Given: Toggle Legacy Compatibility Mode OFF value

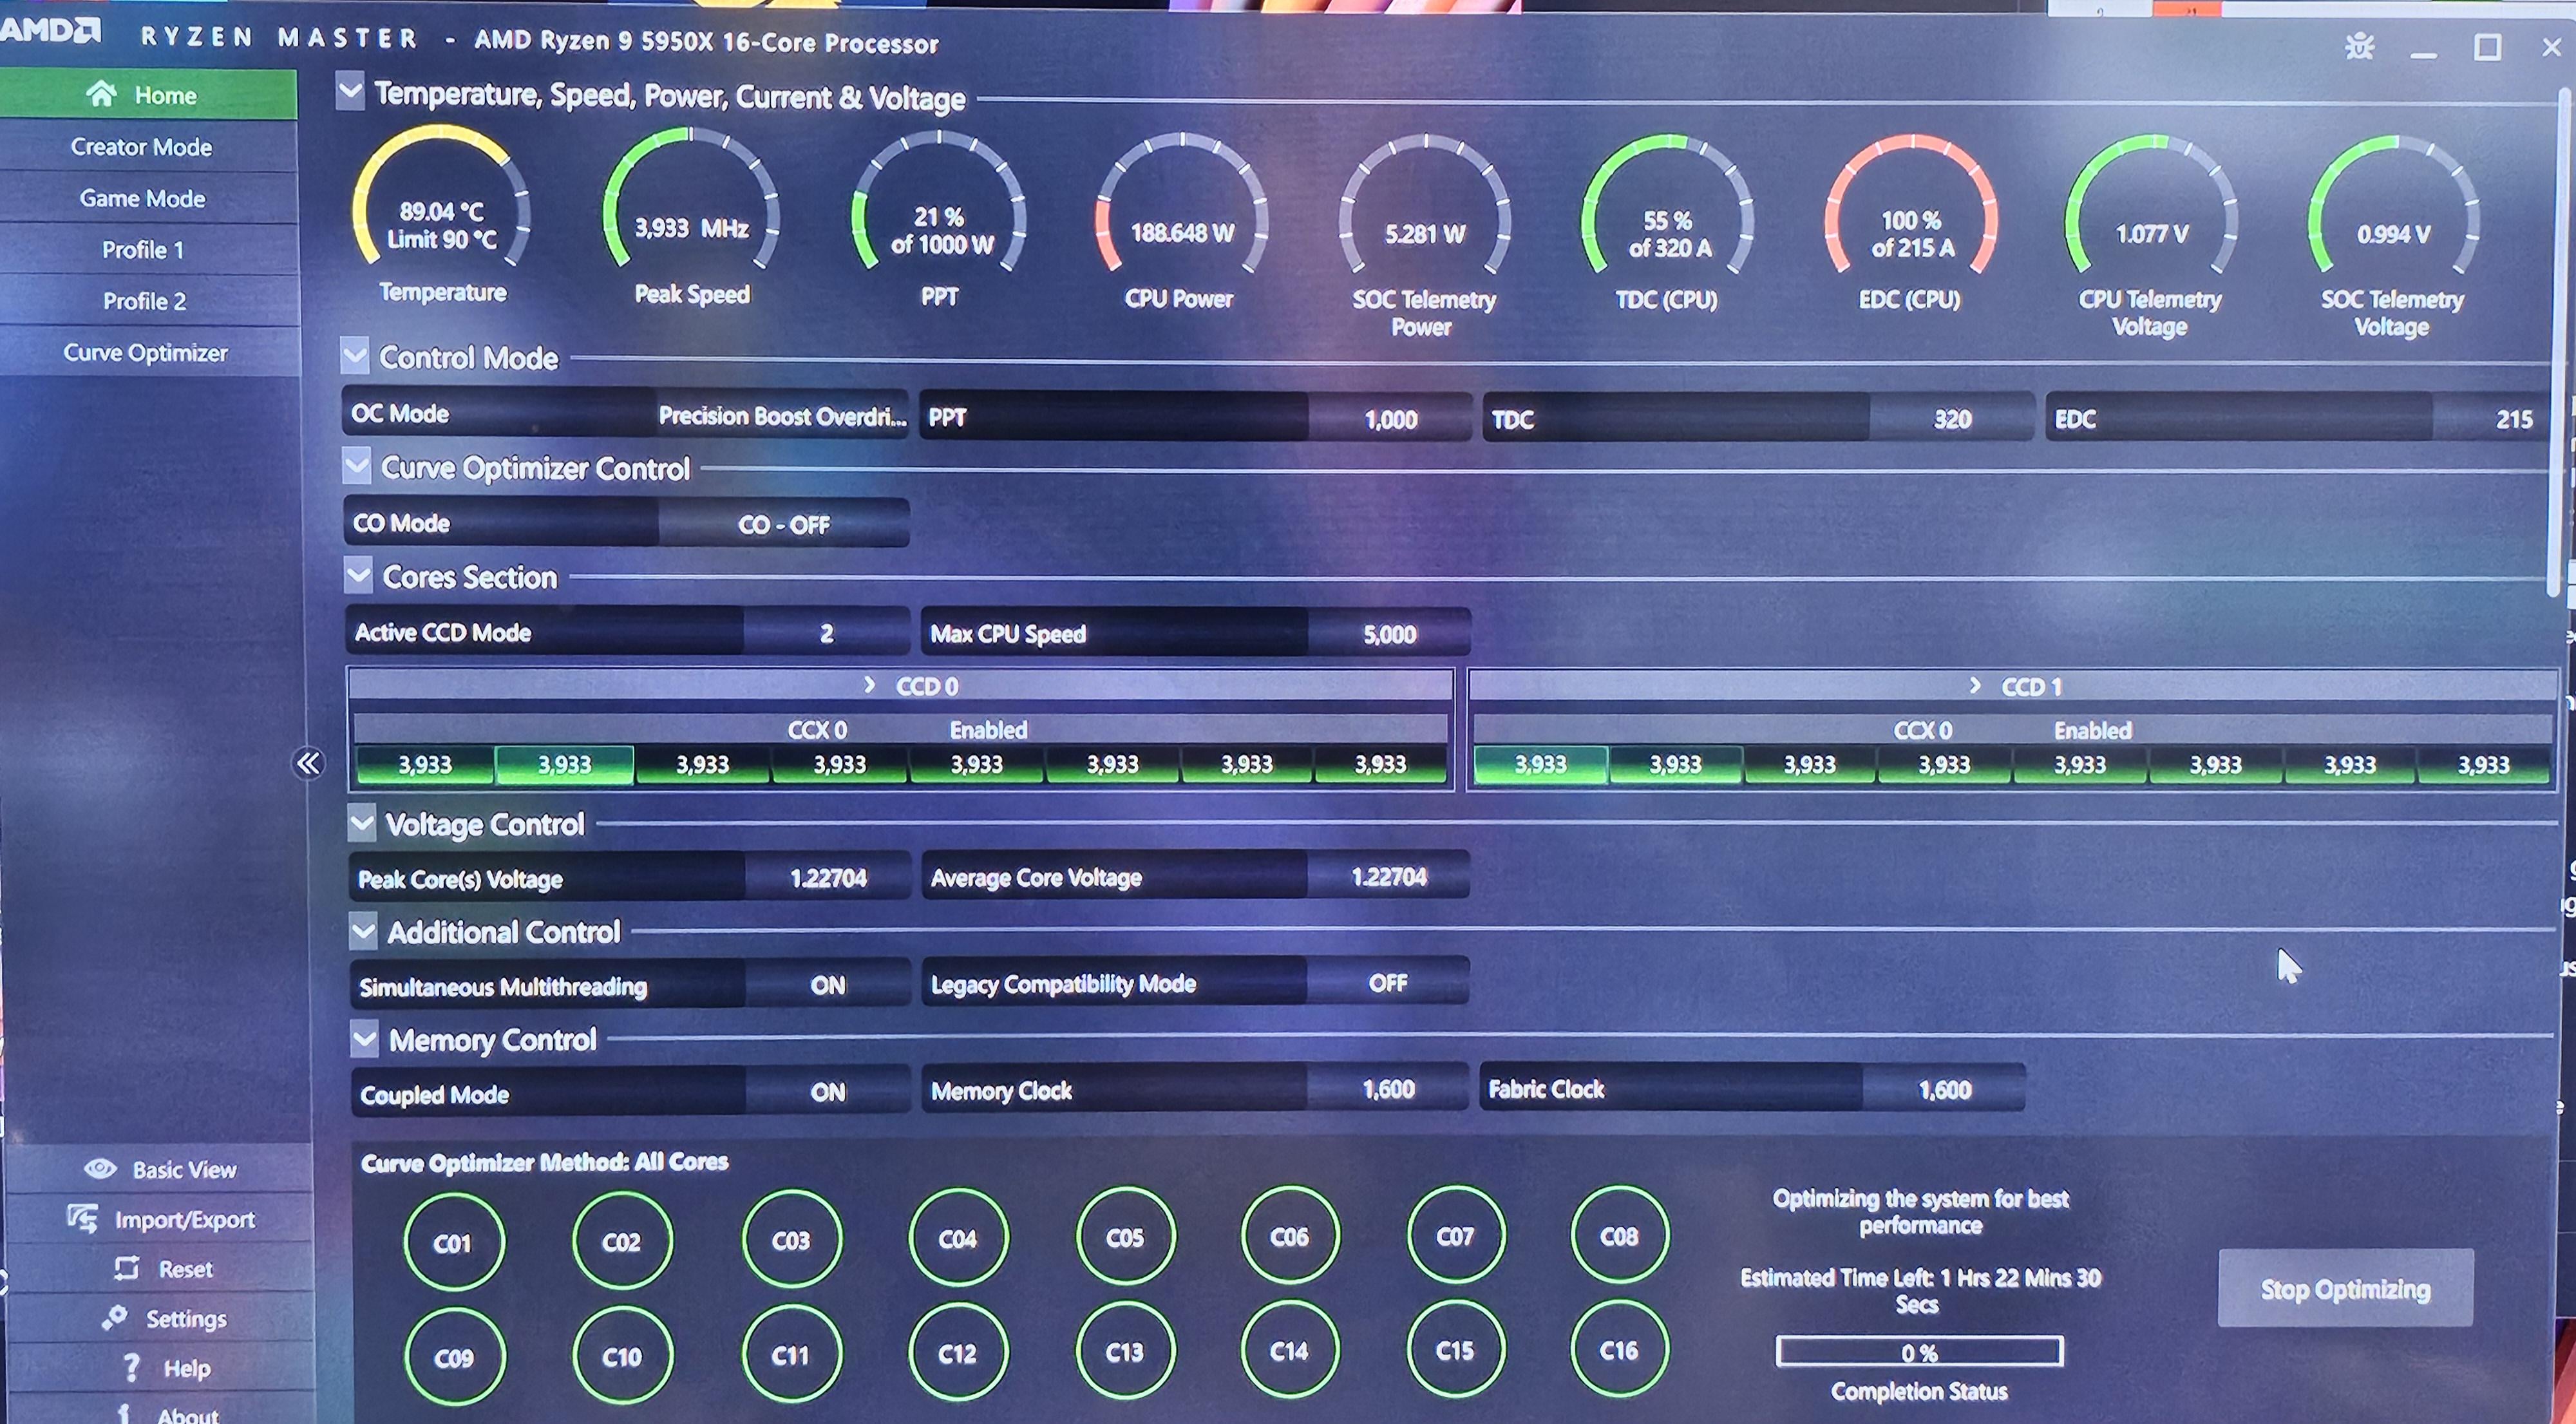Looking at the screenshot, I should (1388, 983).
